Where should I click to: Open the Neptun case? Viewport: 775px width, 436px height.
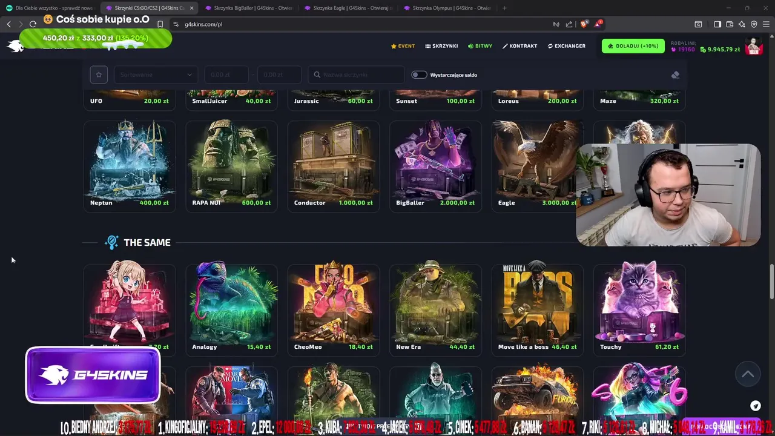pos(130,166)
